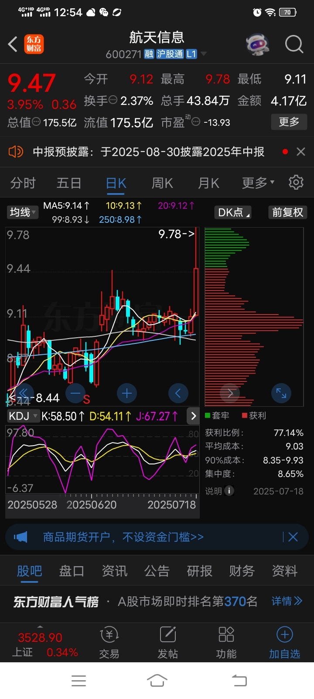Close the 中报预披露 notice
The image size is (314, 699).
coord(300,152)
